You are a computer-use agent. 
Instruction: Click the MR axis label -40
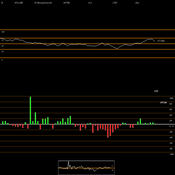pyautogui.click(x=171, y=138)
